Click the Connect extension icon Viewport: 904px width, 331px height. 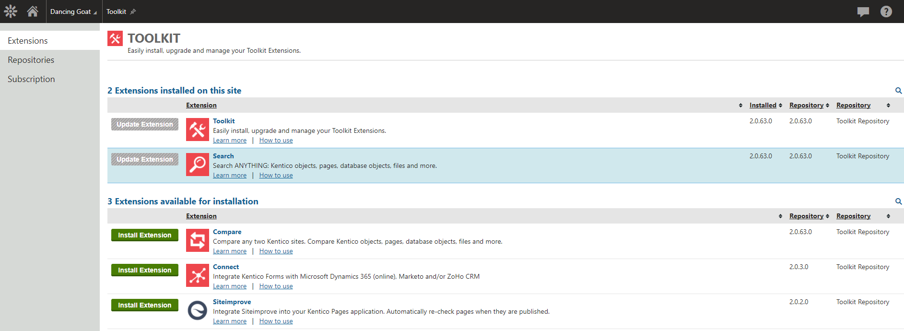[x=198, y=275]
